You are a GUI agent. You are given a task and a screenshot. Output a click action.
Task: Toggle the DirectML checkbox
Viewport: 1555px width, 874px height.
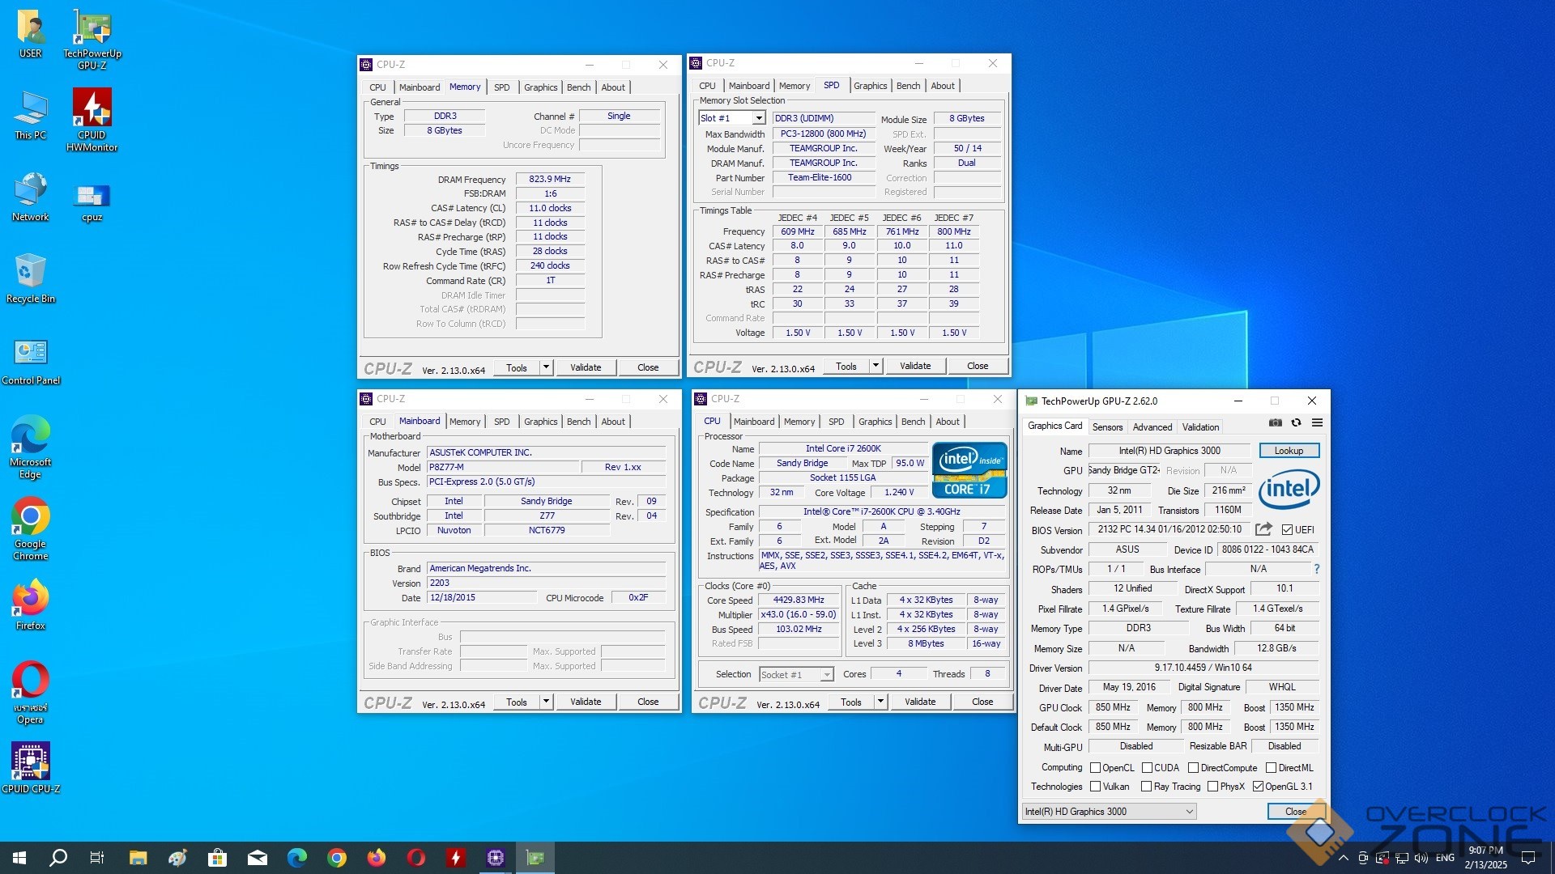coord(1271,768)
